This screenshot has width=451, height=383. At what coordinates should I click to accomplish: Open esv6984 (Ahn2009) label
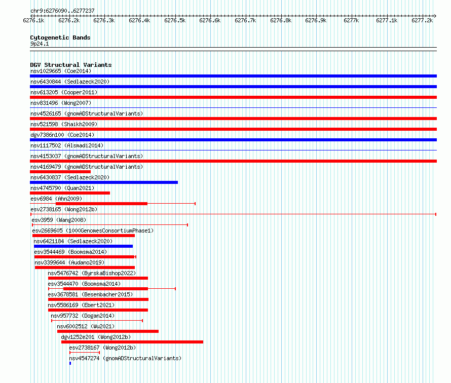pyautogui.click(x=56, y=199)
